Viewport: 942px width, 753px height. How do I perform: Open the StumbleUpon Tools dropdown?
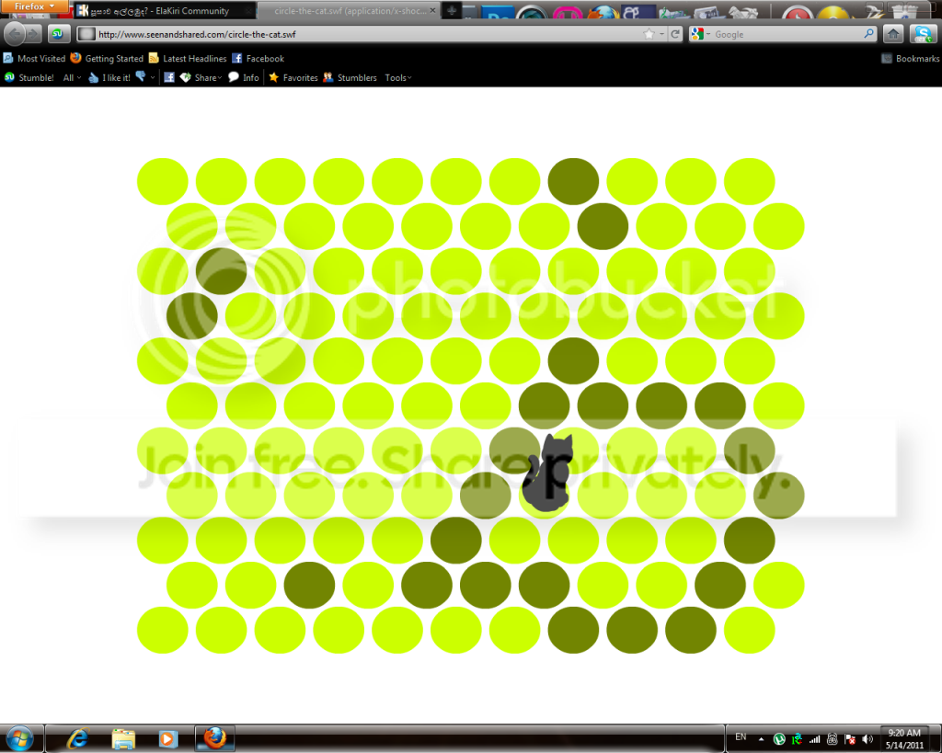397,77
